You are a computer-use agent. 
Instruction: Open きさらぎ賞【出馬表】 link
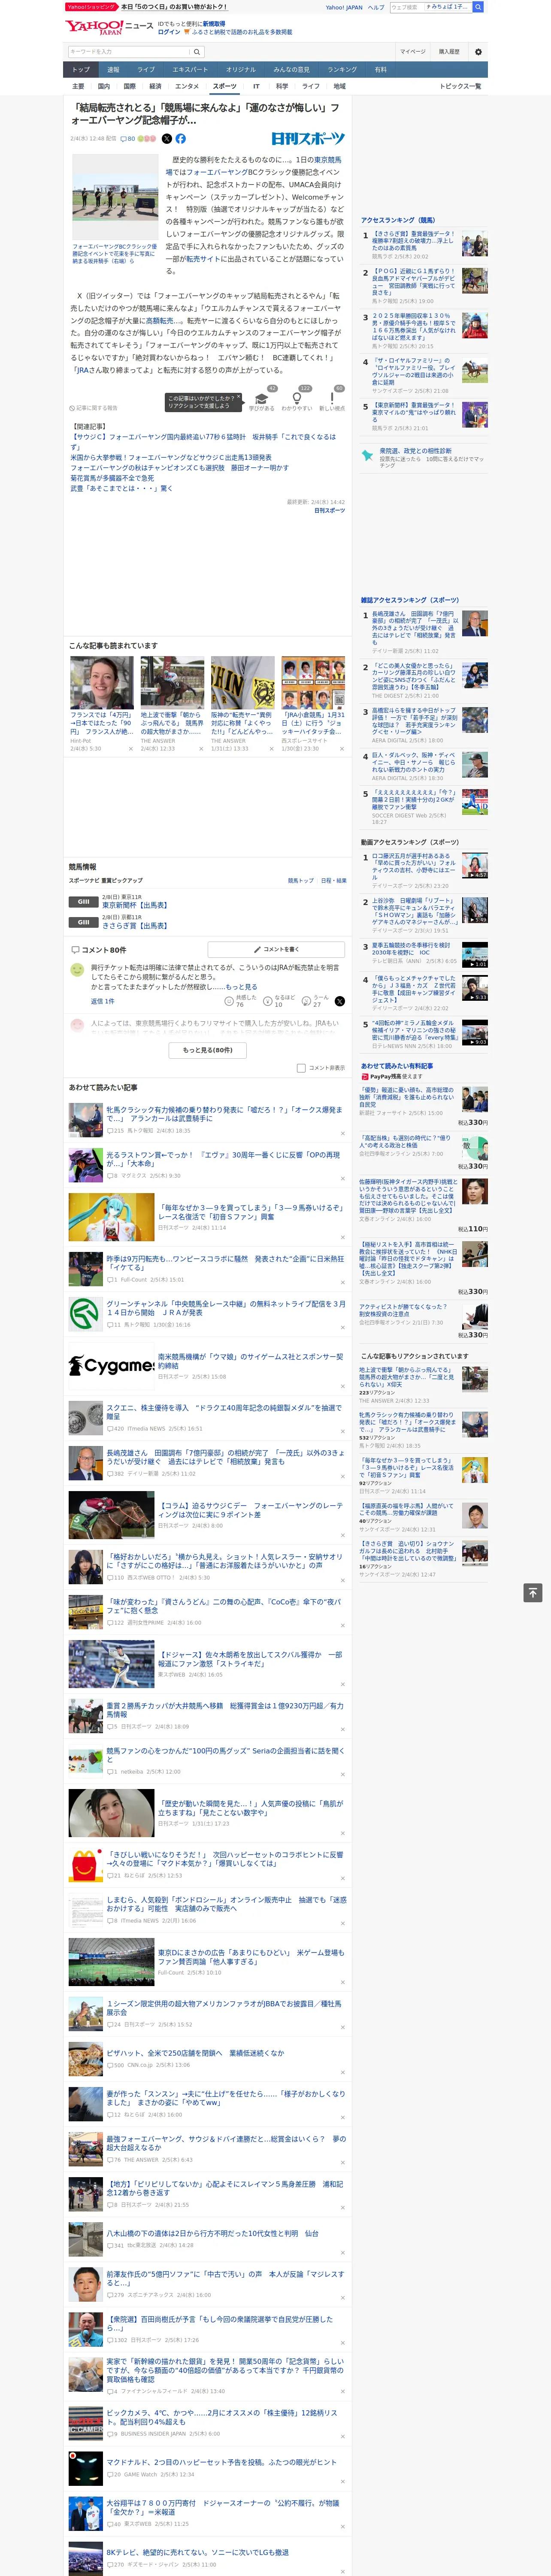click(x=135, y=926)
